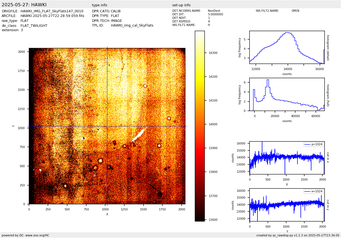The image size is (341, 238).
Task: Click the crosshair intersection on the flat image
Action: (107, 126)
